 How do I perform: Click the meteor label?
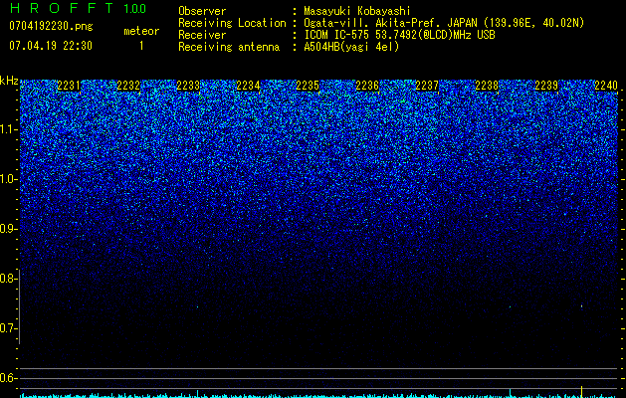141,31
